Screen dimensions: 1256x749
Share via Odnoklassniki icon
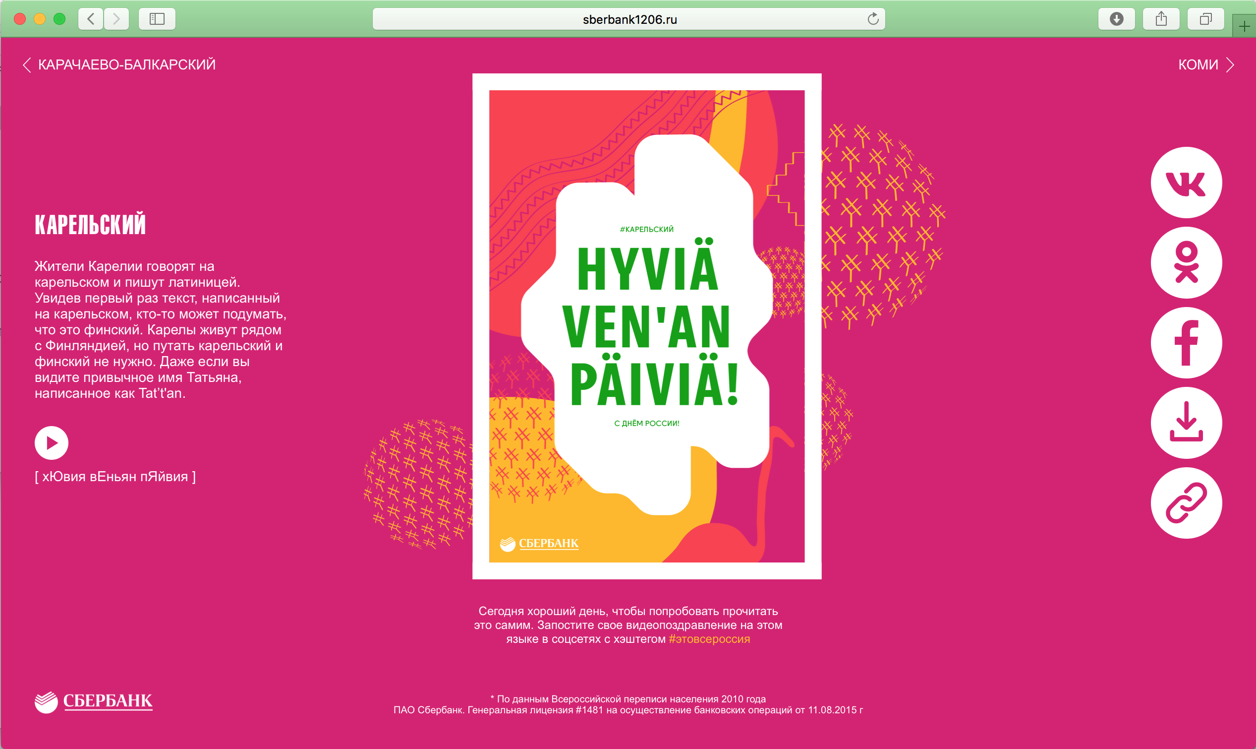point(1186,262)
